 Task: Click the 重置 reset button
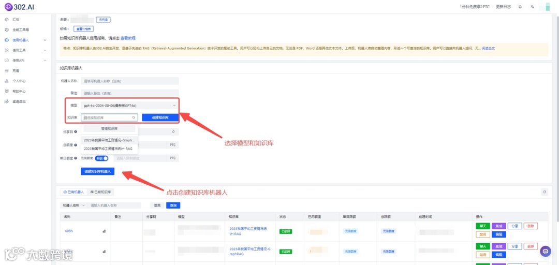point(157,205)
